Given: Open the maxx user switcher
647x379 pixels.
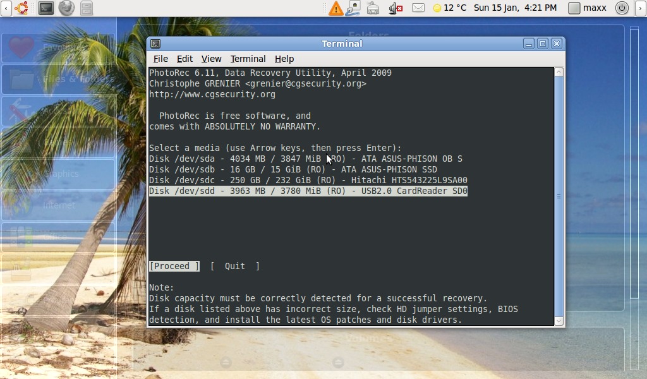Looking at the screenshot, I should pyautogui.click(x=588, y=8).
